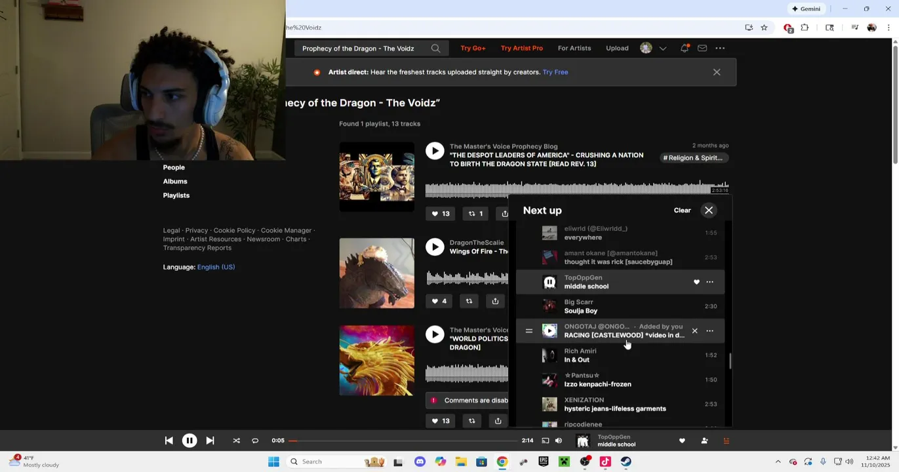This screenshot has width=899, height=472.
Task: Filter results by Playlists
Action: click(x=176, y=195)
